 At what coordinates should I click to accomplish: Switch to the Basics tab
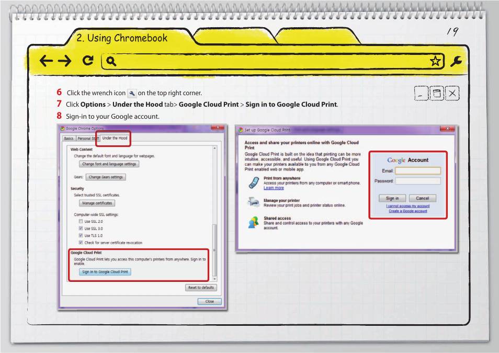[x=69, y=139]
